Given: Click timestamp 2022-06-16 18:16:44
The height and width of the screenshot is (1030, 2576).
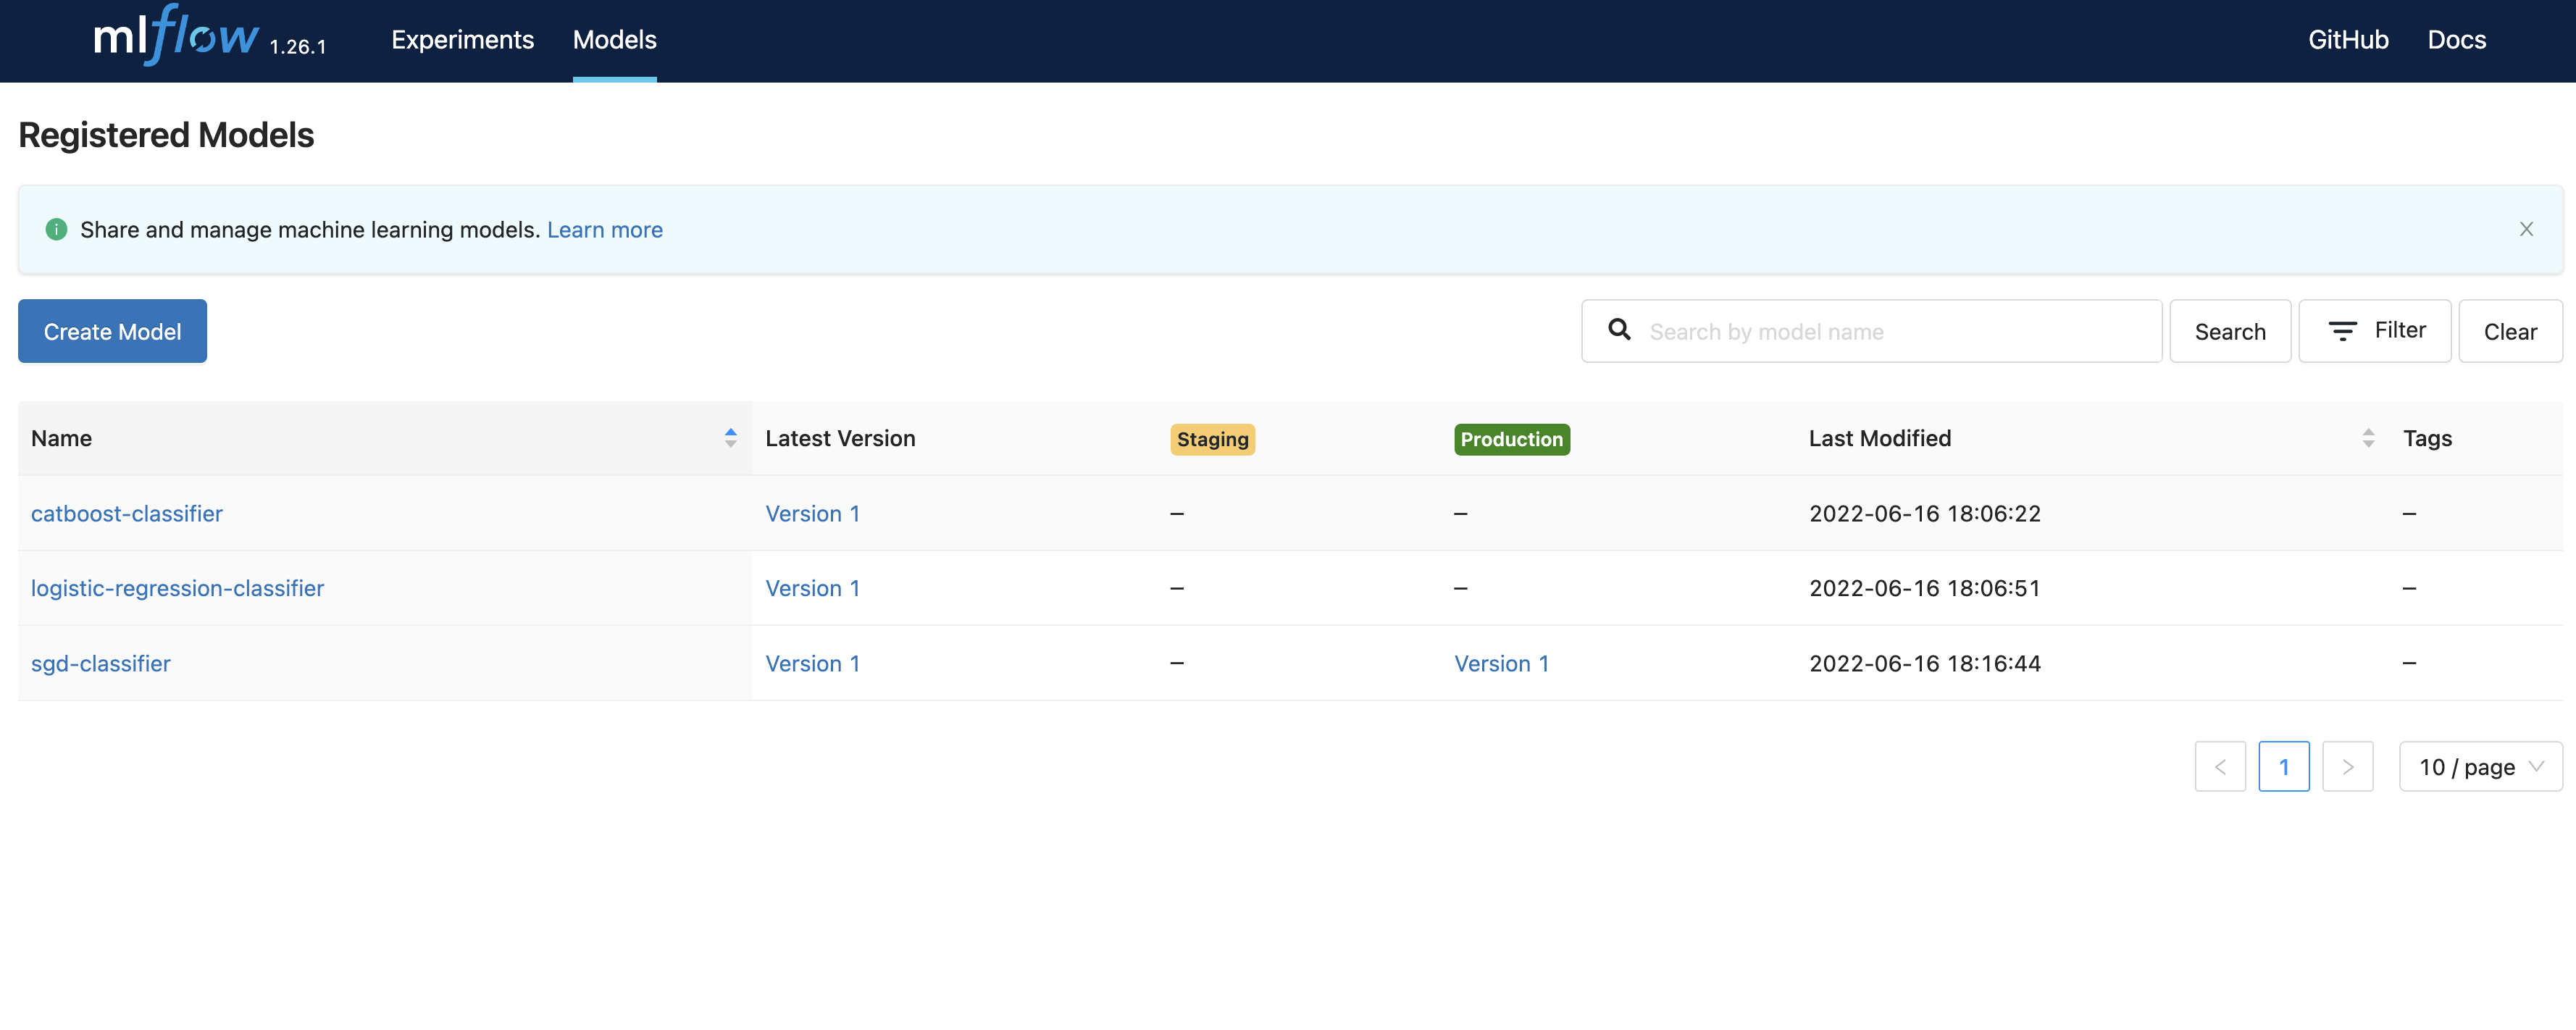Looking at the screenshot, I should pyautogui.click(x=1924, y=664).
